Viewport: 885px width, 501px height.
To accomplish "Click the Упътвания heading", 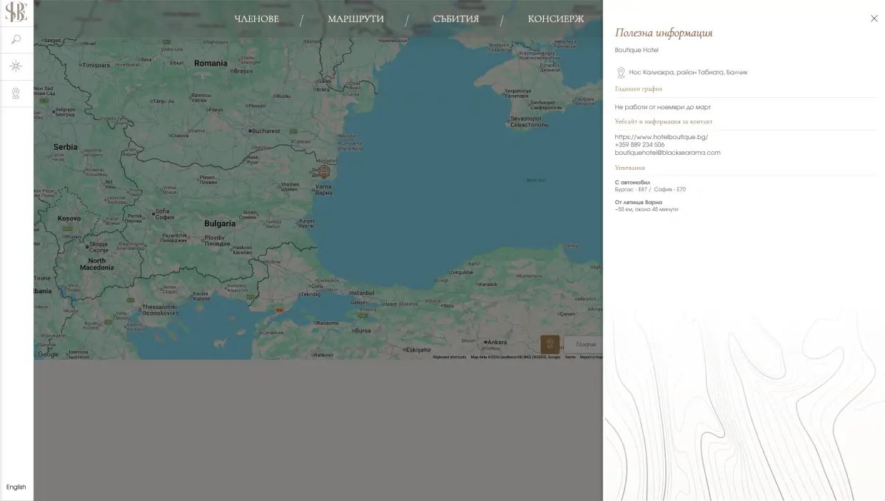I will coord(629,168).
